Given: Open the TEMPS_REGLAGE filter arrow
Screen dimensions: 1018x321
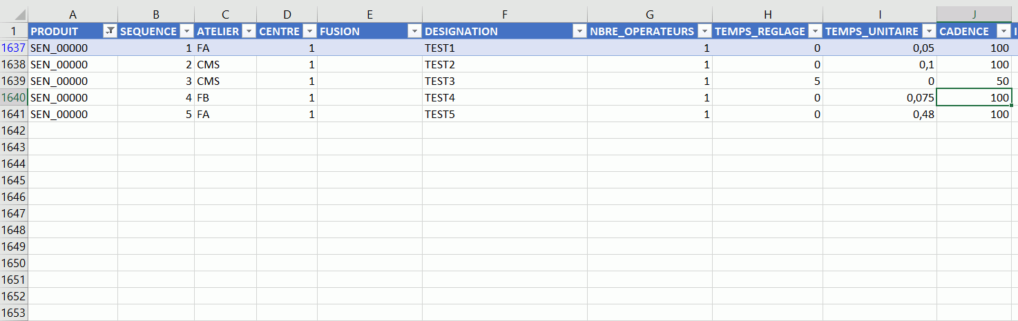Looking at the screenshot, I should click(x=814, y=31).
